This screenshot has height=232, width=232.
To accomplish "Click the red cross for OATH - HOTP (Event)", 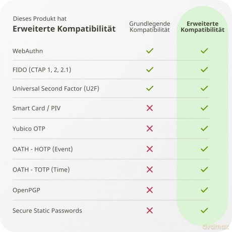I will [x=150, y=149].
